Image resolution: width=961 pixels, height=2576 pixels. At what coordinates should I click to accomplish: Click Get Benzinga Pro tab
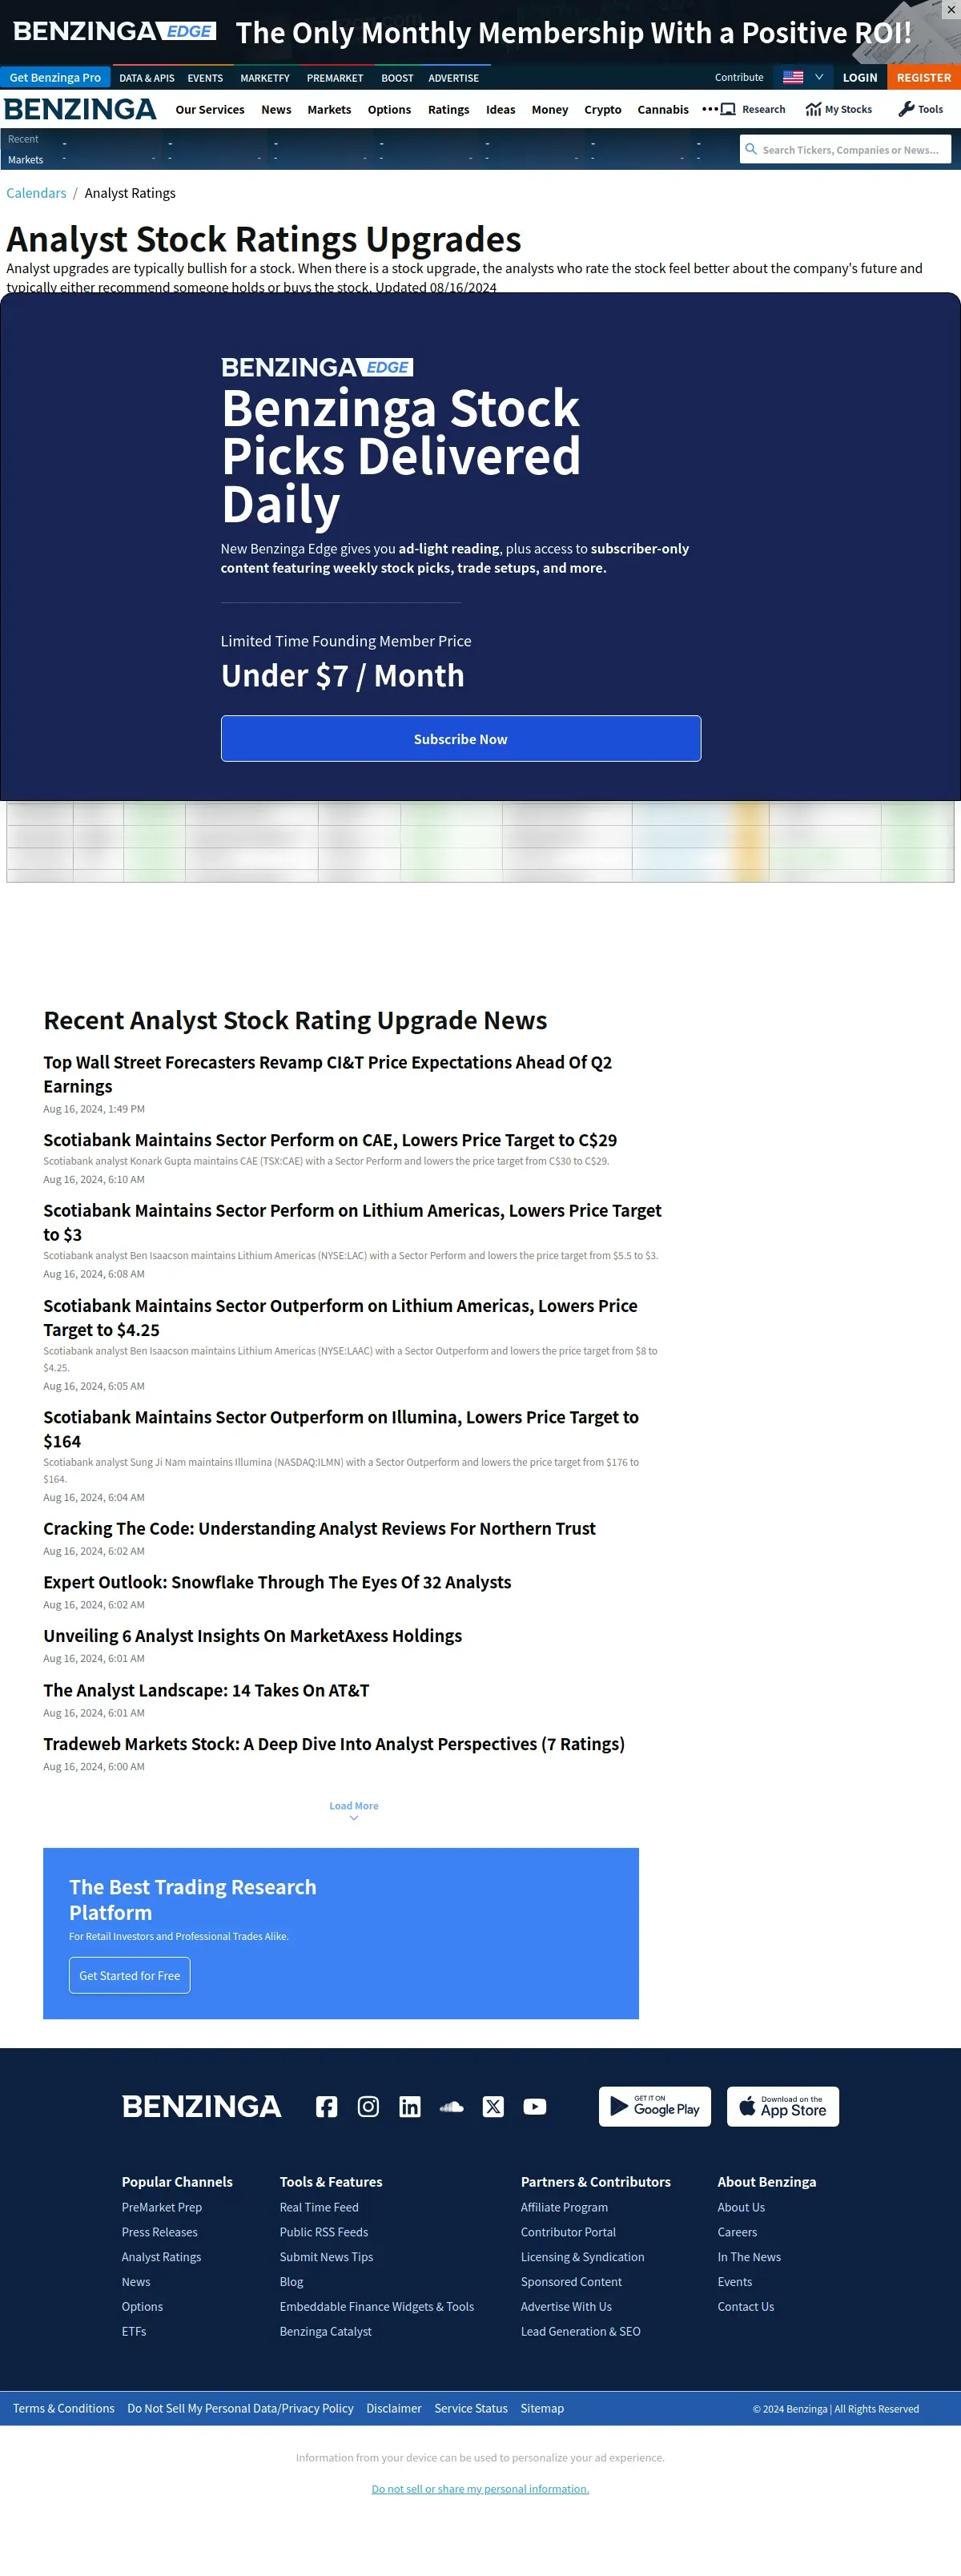coord(55,77)
